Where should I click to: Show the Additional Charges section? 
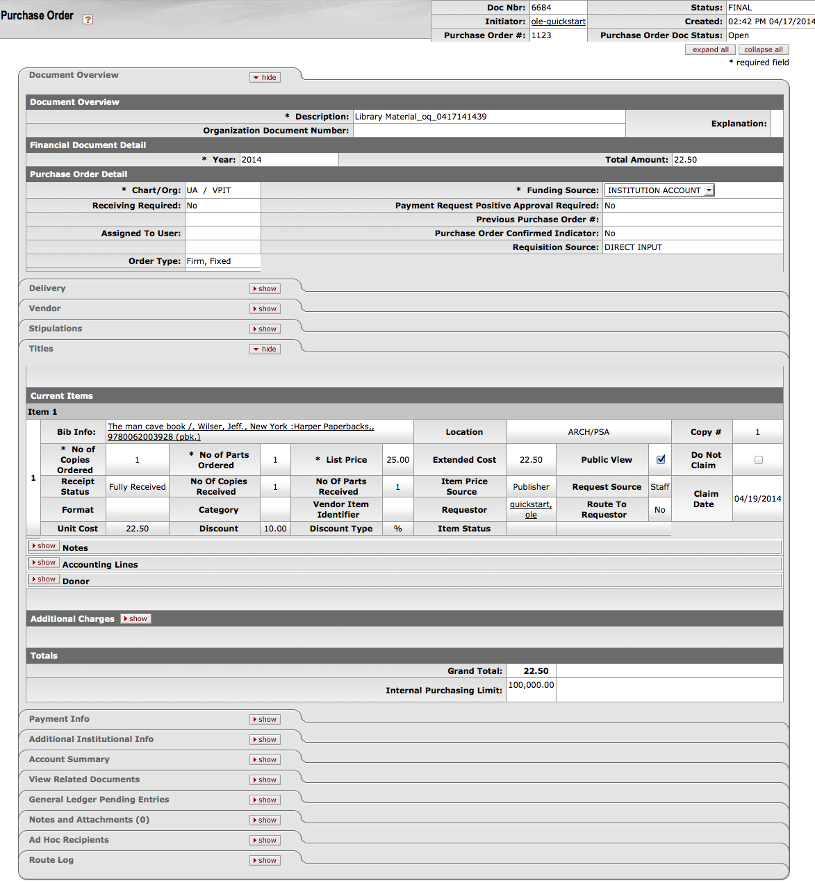[x=135, y=618]
